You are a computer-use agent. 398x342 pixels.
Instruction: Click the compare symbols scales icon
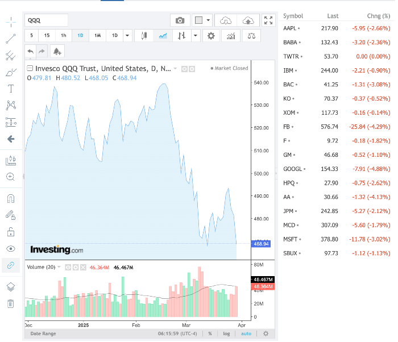251,36
